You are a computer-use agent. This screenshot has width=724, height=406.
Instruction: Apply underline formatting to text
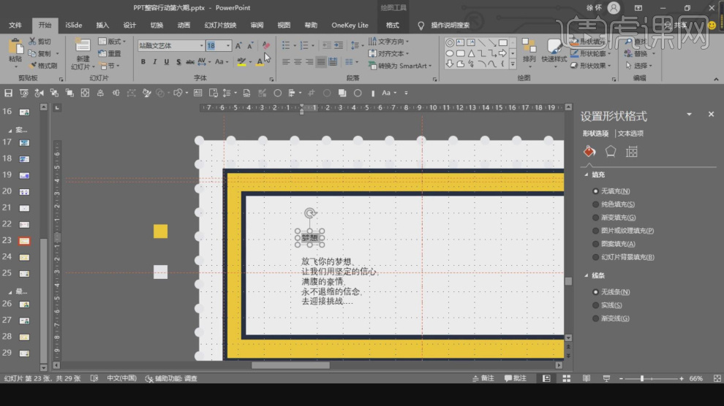pyautogui.click(x=165, y=62)
